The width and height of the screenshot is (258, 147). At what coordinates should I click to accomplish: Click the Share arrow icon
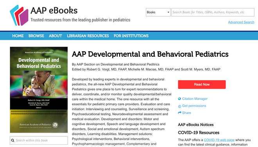179,113
